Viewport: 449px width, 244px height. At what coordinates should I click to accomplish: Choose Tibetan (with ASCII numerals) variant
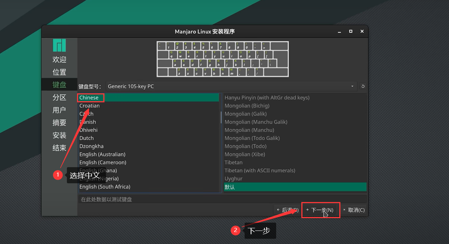[295, 171]
